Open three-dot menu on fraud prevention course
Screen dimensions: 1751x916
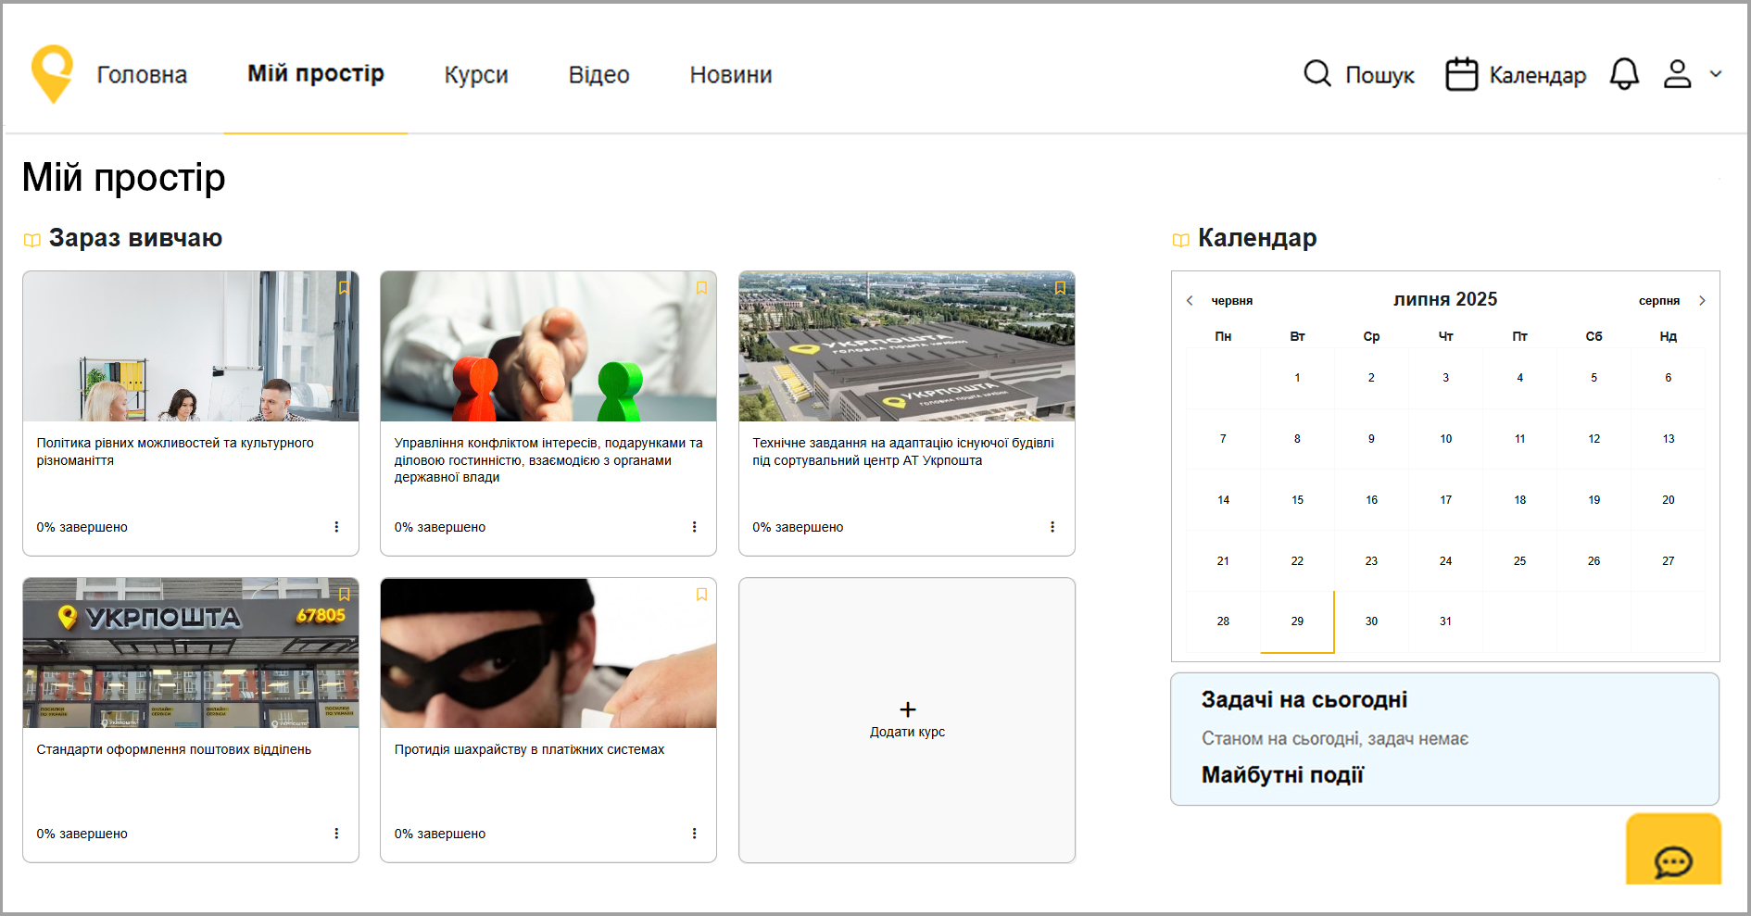694,834
